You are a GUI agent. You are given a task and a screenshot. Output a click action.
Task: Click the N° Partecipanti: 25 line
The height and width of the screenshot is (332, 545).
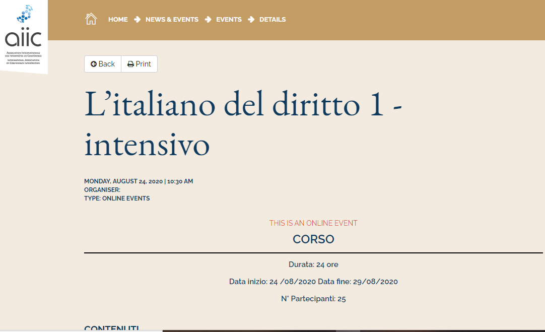313,299
